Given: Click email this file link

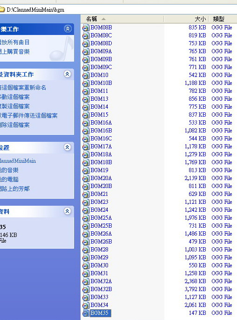Looking at the screenshot, I should pyautogui.click(x=28, y=116).
